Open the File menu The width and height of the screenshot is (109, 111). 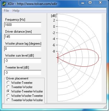click(6, 11)
